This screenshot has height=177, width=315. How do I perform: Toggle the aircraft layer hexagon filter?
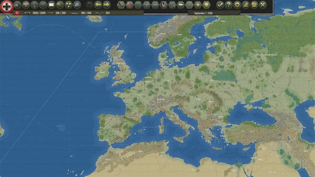pos(147,5)
